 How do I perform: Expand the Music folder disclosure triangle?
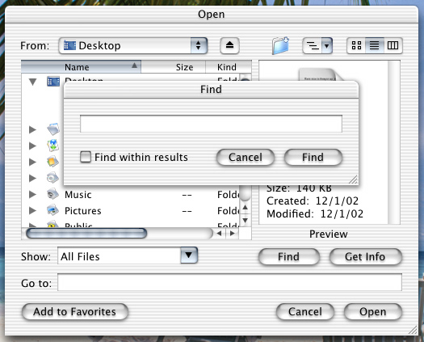pos(32,194)
